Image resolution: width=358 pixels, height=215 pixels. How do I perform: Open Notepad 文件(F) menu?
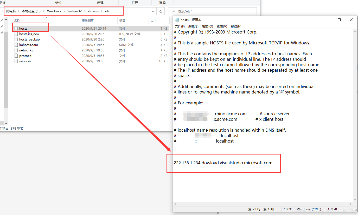point(180,26)
